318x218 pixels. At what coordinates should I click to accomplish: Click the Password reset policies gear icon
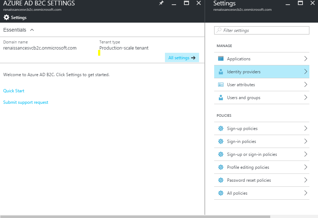221,180
